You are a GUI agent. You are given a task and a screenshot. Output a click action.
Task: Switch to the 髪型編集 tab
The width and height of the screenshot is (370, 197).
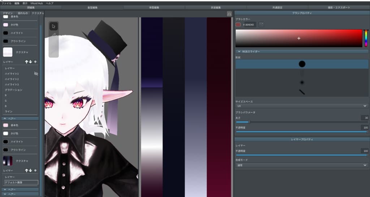(92, 7)
